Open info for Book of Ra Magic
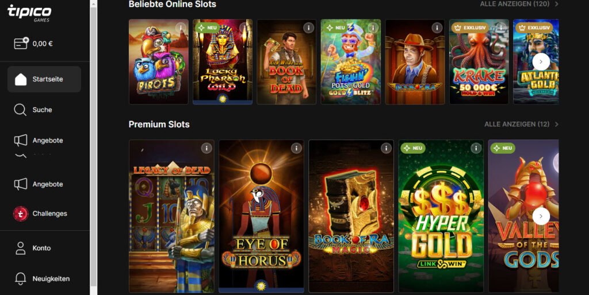This screenshot has width=589, height=295. pos(386,148)
